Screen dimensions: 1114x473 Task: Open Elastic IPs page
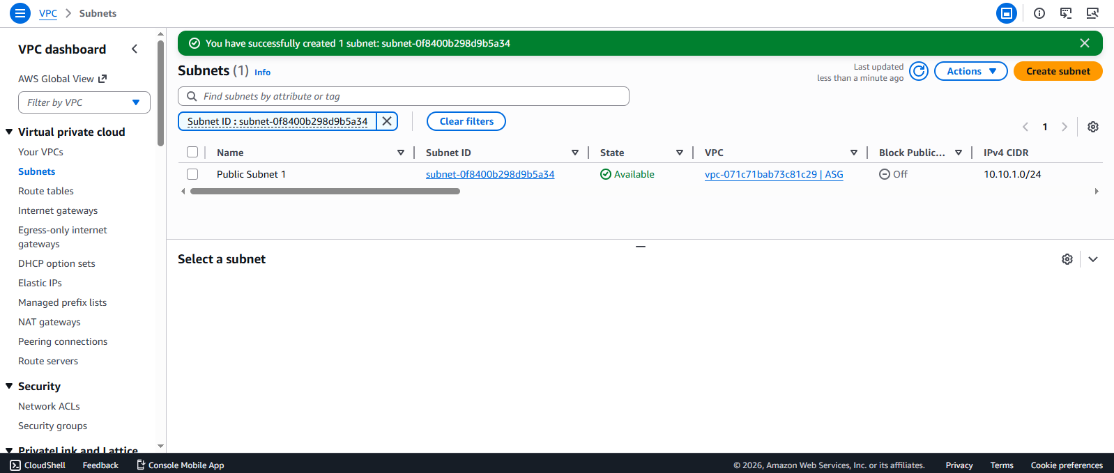[x=40, y=283]
